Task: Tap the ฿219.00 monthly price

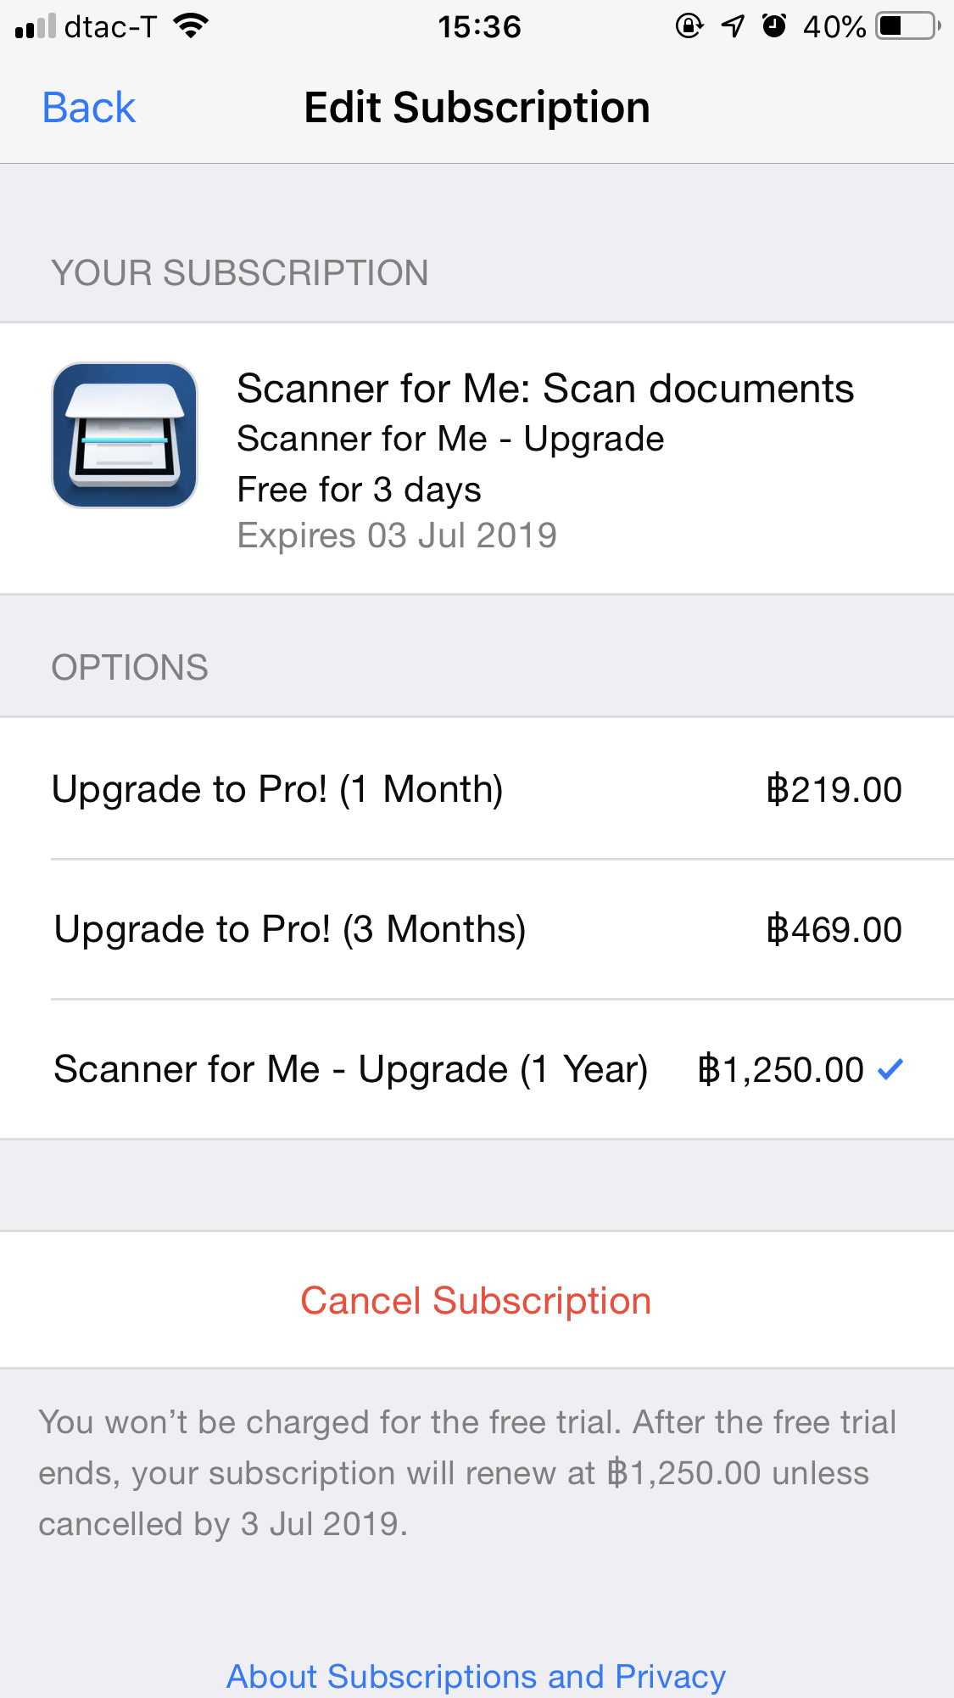Action: click(x=834, y=789)
